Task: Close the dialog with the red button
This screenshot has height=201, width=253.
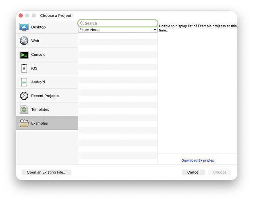Action: (x=21, y=15)
